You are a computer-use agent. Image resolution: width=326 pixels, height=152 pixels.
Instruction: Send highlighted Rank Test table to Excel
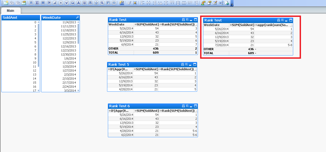tap(282, 20)
